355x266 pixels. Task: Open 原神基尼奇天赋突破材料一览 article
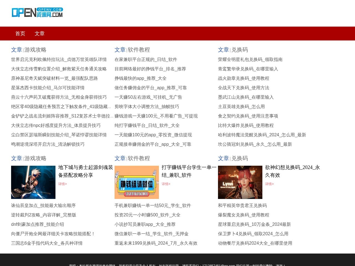click(54, 78)
